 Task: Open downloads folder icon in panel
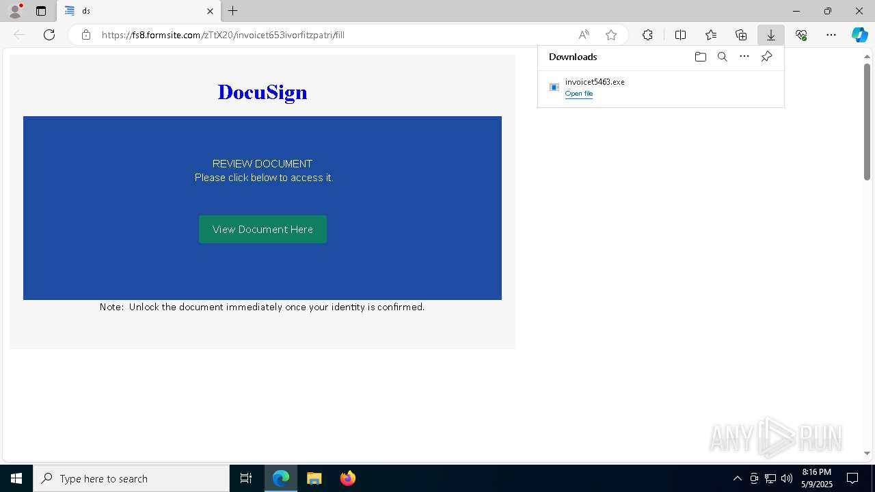click(x=700, y=57)
